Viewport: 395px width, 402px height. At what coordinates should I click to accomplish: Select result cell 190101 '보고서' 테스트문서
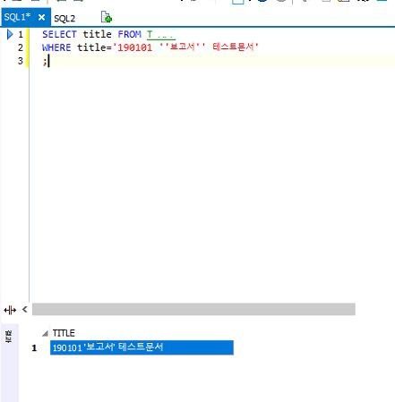(142, 347)
